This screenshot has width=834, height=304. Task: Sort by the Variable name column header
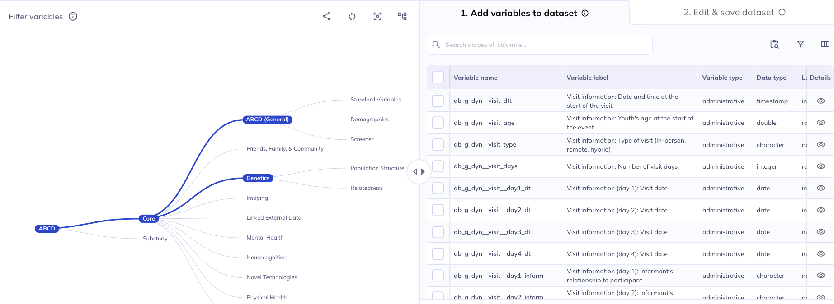[476, 78]
